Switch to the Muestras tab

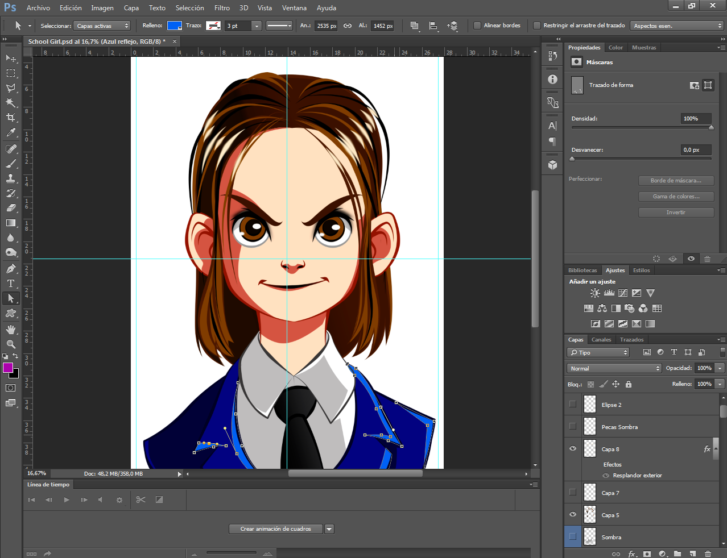(644, 48)
